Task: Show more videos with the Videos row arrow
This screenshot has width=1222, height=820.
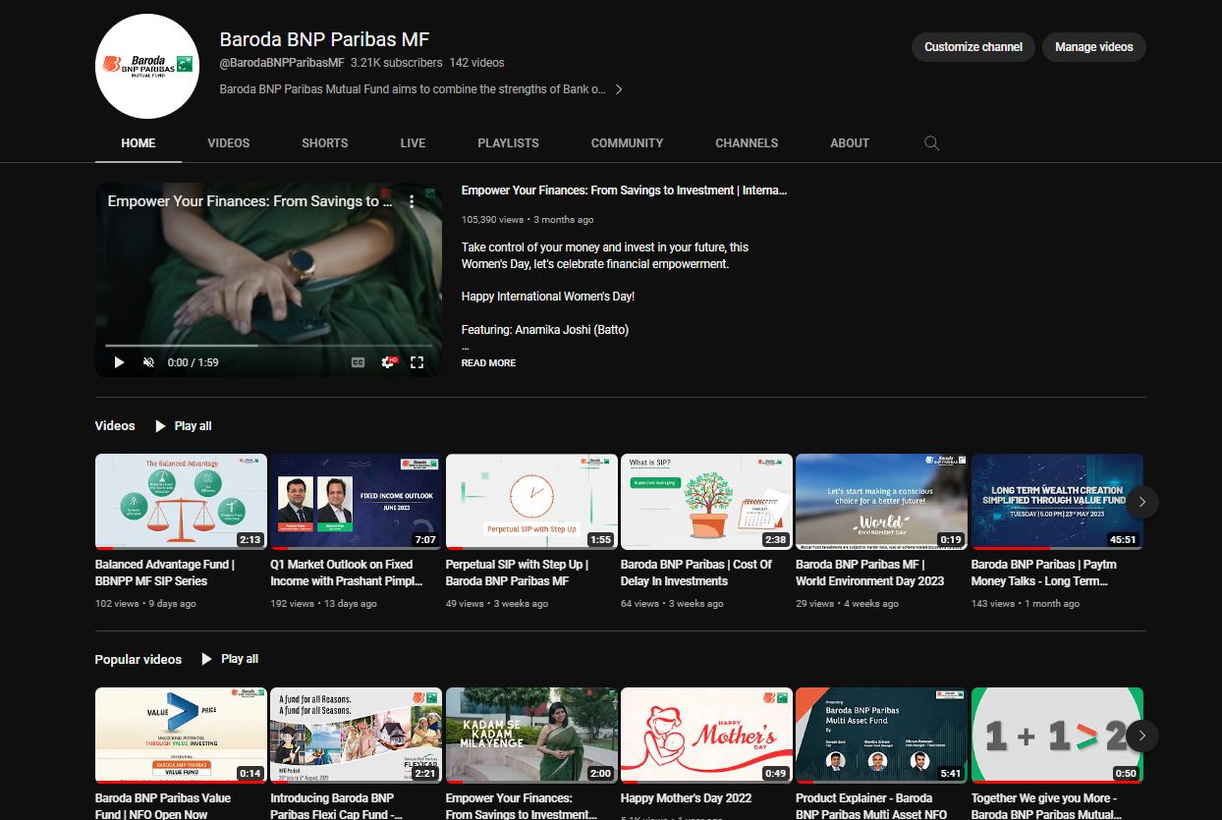Action: click(1141, 502)
